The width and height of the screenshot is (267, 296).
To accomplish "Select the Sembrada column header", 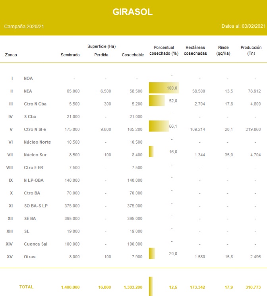I will click(x=70, y=55).
